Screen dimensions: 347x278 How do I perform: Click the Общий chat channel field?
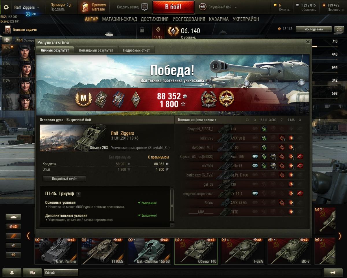[x=61, y=272]
